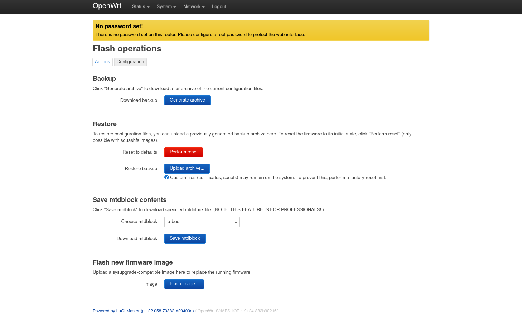
Task: Click the 'Restore backup' label
Action: click(x=141, y=169)
